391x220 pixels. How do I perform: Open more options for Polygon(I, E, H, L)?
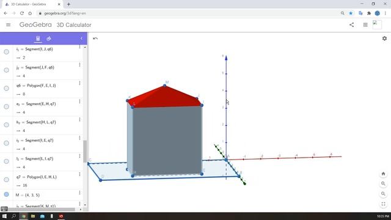79,174
